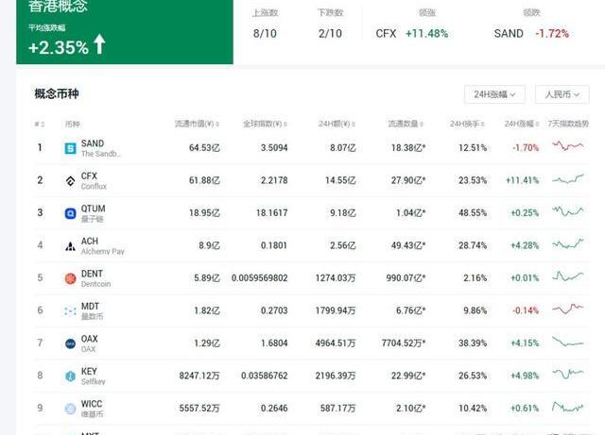
Task: Open the SAND coin name link
Action: point(93,143)
